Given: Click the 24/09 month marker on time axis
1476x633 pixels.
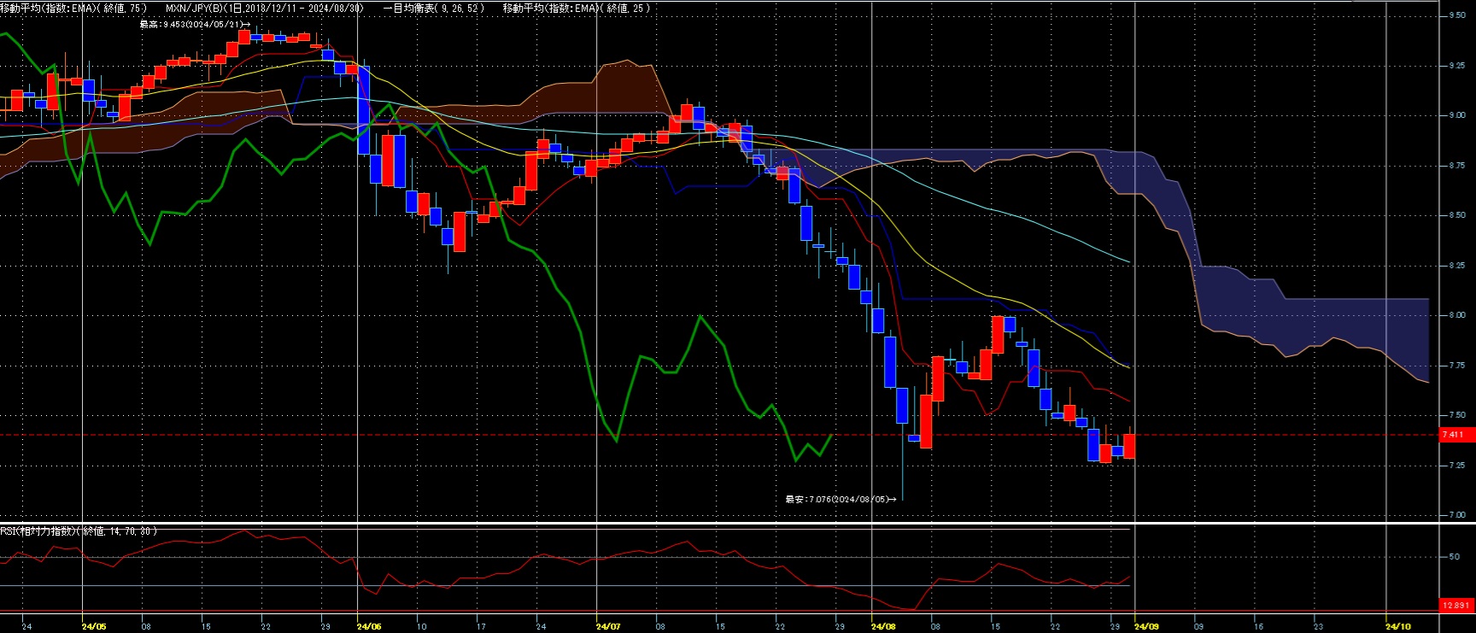Looking at the screenshot, I should point(1146,626).
